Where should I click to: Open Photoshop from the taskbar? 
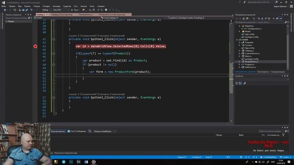pyautogui.click(x=71, y=162)
